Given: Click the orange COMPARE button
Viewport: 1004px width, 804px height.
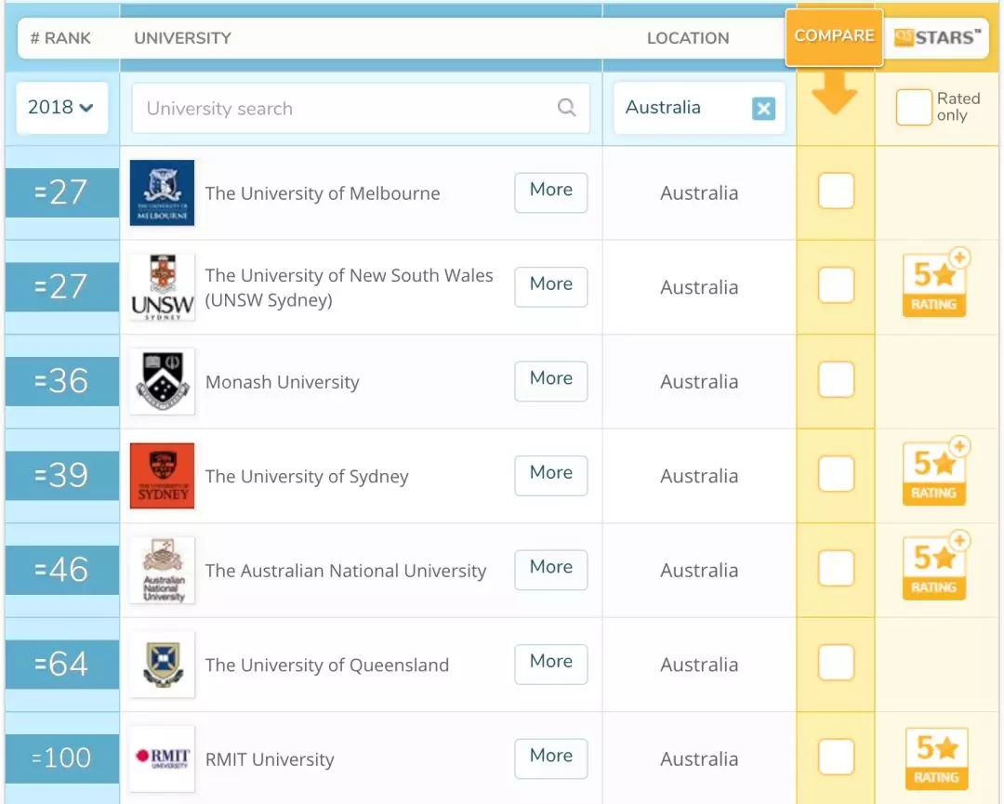Looking at the screenshot, I should coord(834,37).
